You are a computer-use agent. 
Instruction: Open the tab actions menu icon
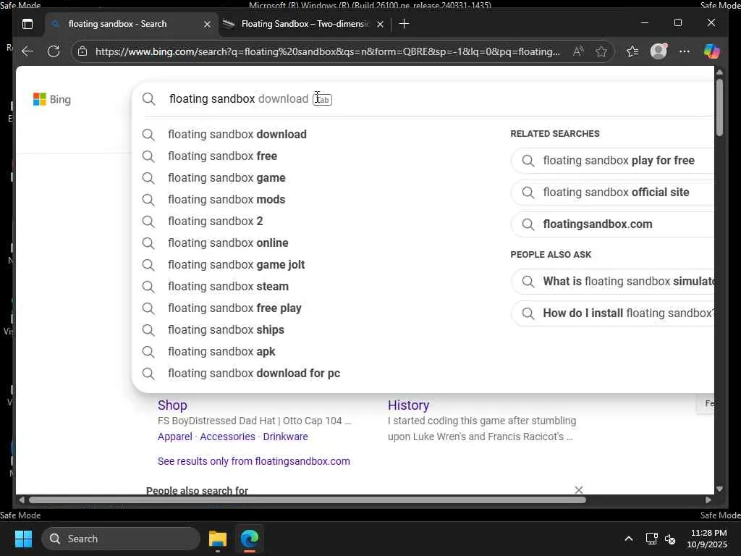(27, 24)
